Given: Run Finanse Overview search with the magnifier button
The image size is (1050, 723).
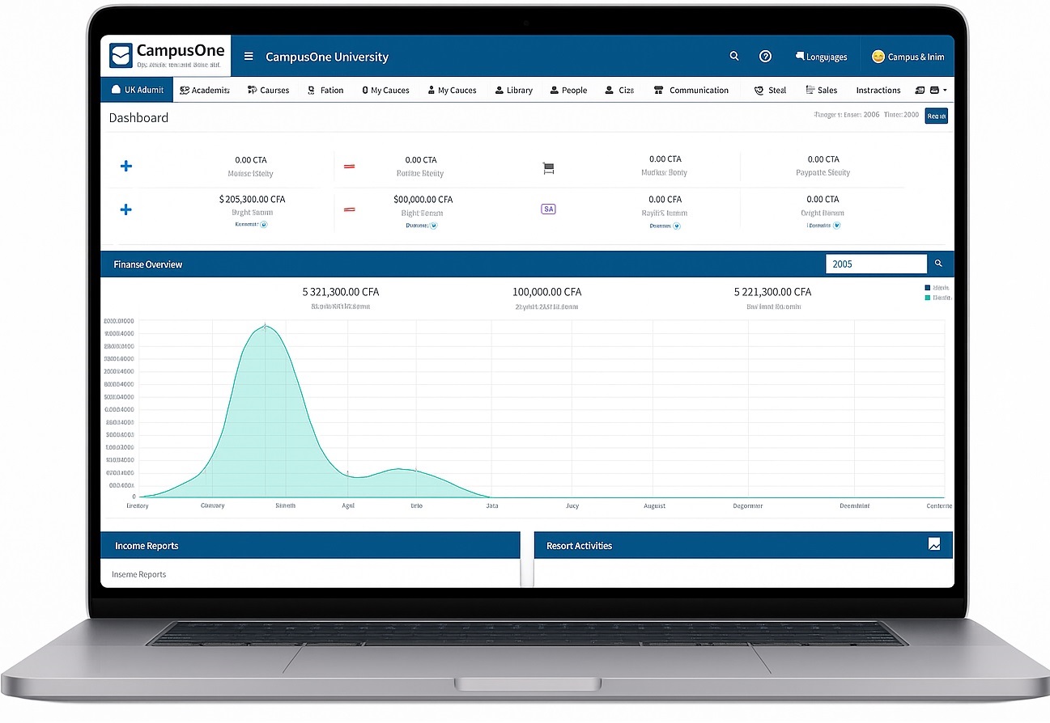Looking at the screenshot, I should click(x=939, y=264).
